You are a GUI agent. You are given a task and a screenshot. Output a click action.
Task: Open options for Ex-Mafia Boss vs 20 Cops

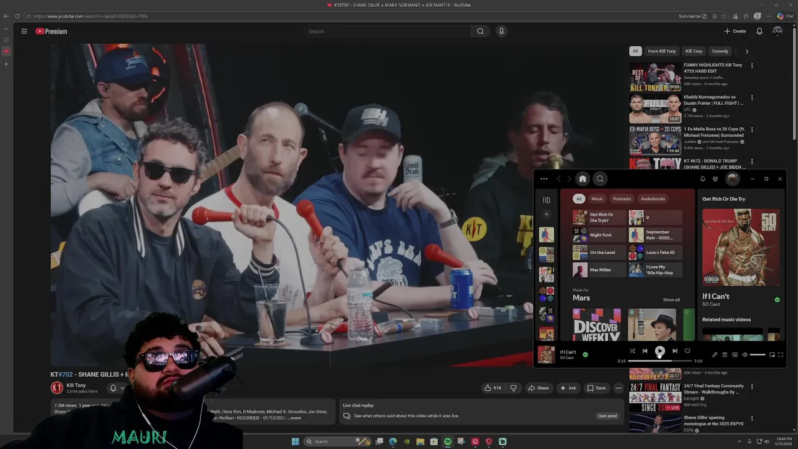752,130
